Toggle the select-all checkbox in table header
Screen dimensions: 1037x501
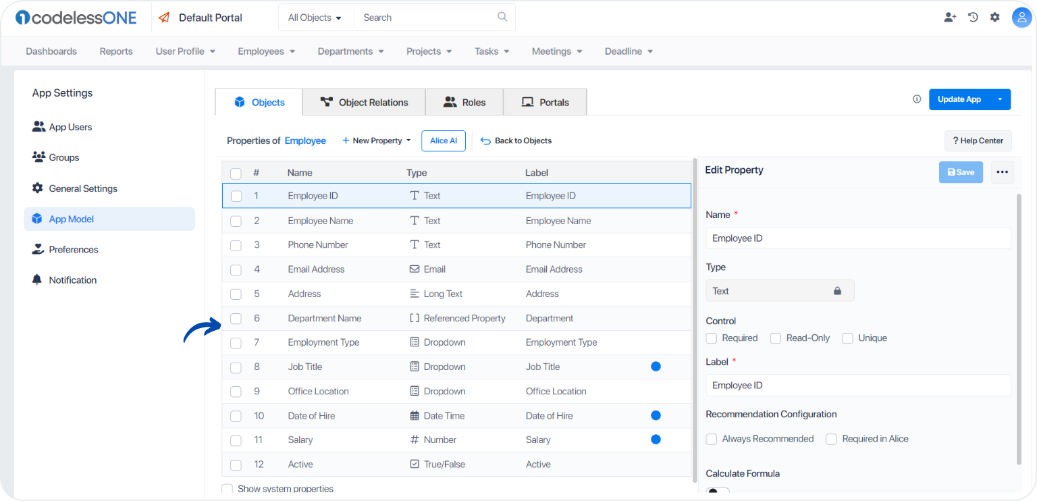click(x=236, y=174)
